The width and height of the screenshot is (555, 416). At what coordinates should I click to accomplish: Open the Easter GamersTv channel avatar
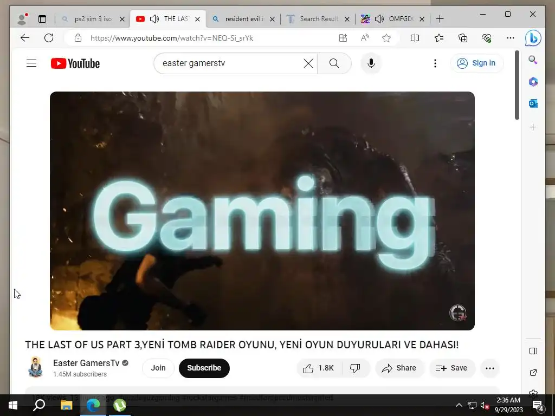(x=35, y=368)
